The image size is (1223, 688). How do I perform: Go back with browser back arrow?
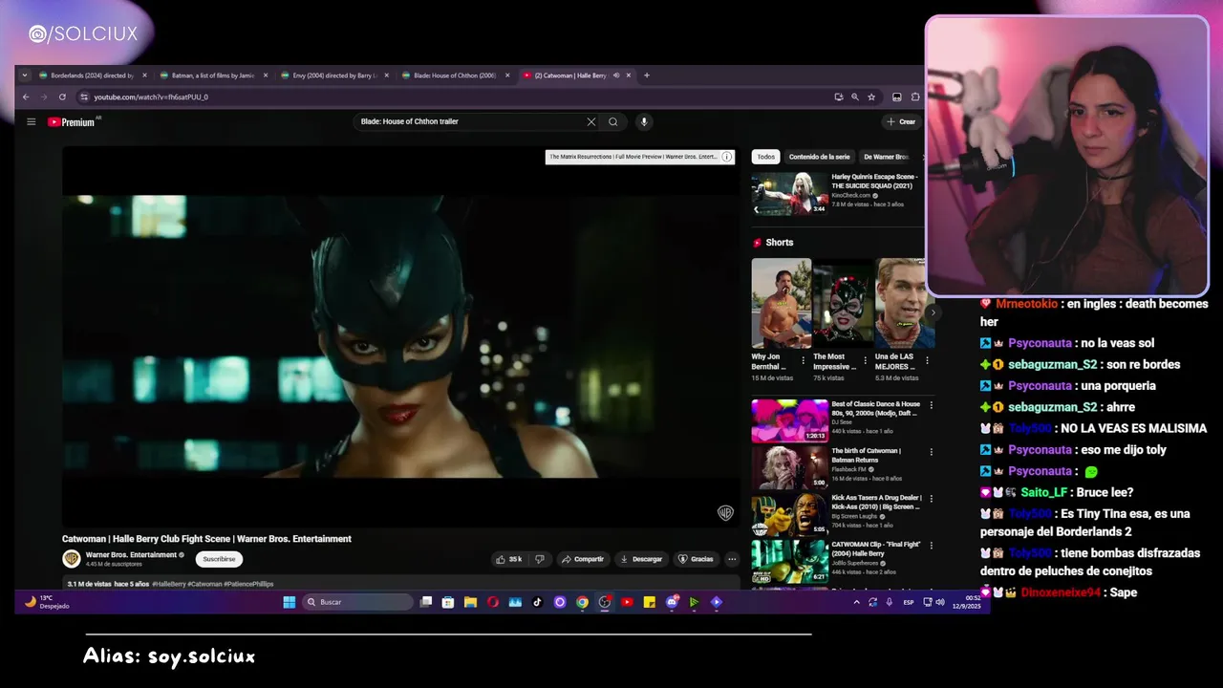26,97
